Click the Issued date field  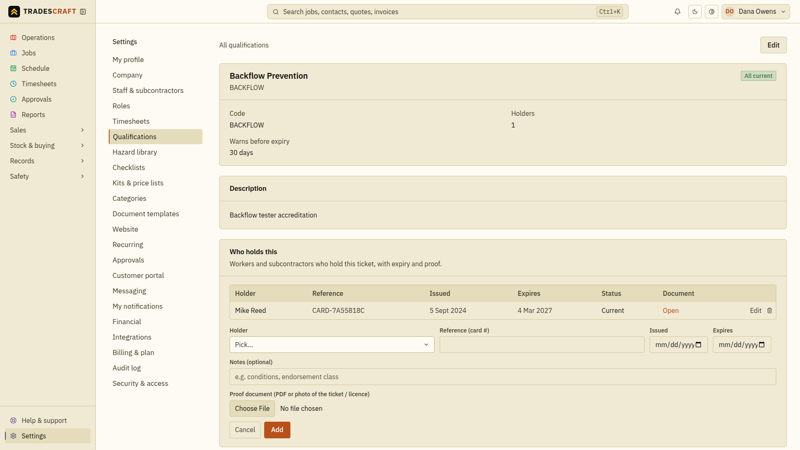678,345
